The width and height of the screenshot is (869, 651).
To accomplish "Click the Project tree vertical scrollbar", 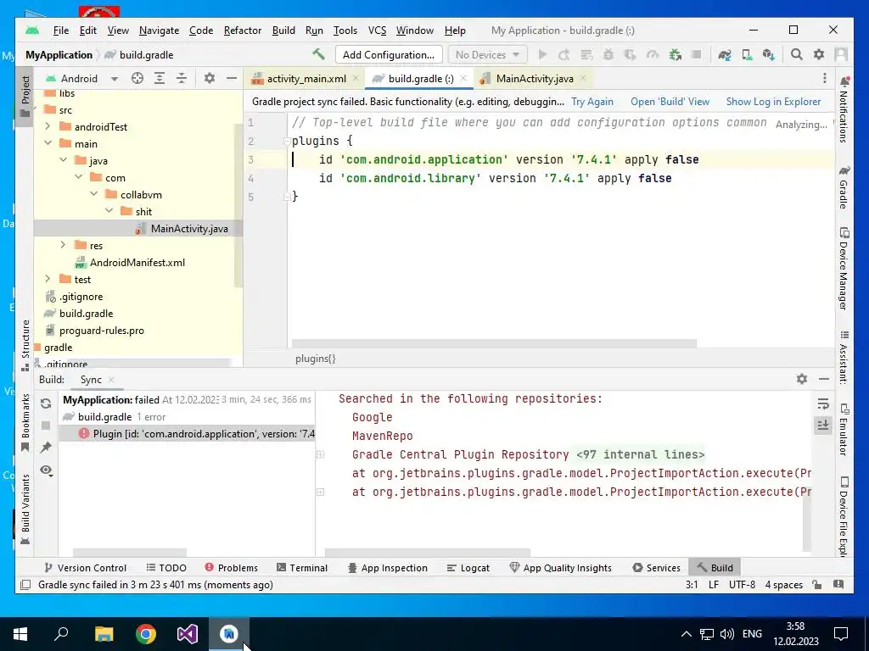I will pyautogui.click(x=238, y=205).
